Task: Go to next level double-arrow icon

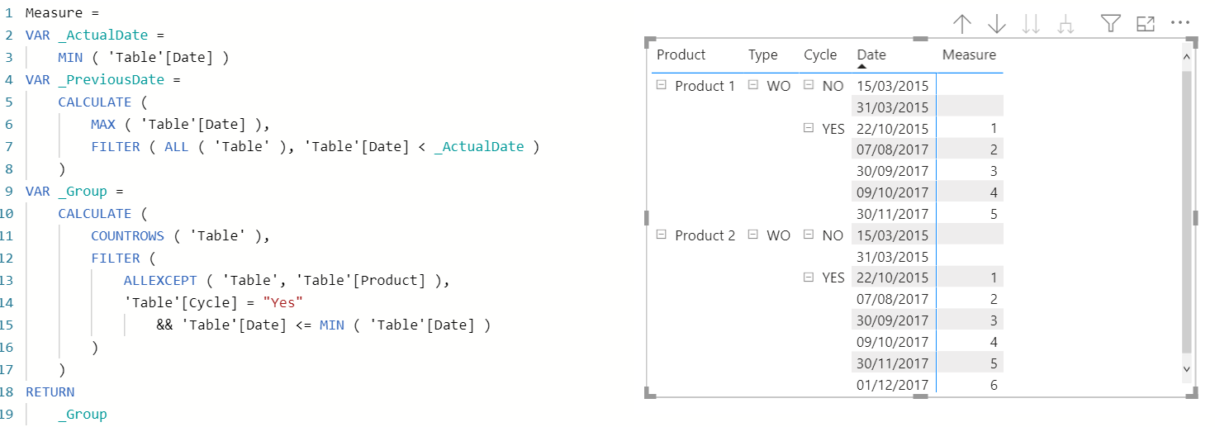Action: (x=1031, y=25)
